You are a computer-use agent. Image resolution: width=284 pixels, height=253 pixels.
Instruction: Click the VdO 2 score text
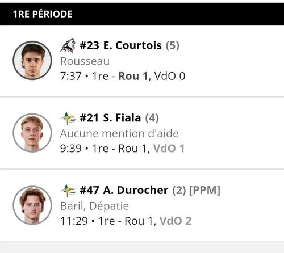176,221
